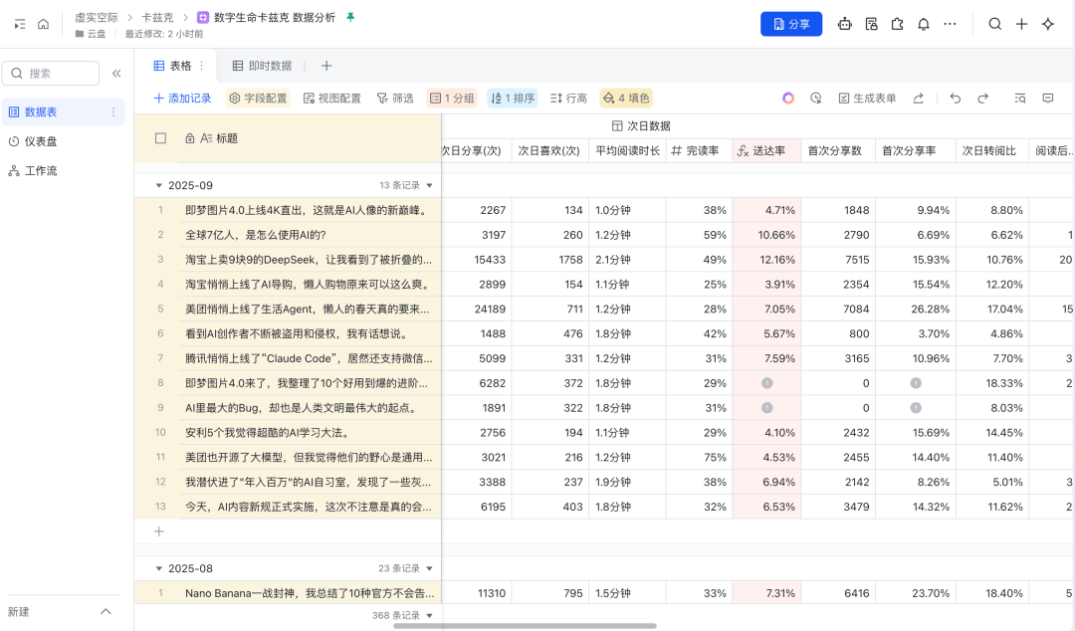Screen dimensions: 1075x631
Task: Undo the last change with the undo arrow
Action: (x=956, y=98)
